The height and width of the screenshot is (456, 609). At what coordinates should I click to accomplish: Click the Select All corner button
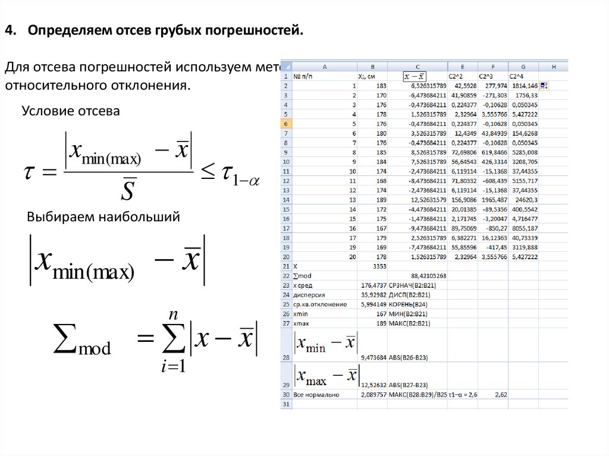tap(286, 67)
